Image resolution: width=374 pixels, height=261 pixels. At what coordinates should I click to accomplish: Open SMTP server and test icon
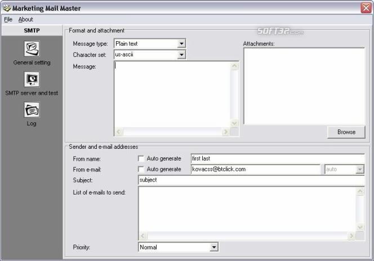coord(32,79)
